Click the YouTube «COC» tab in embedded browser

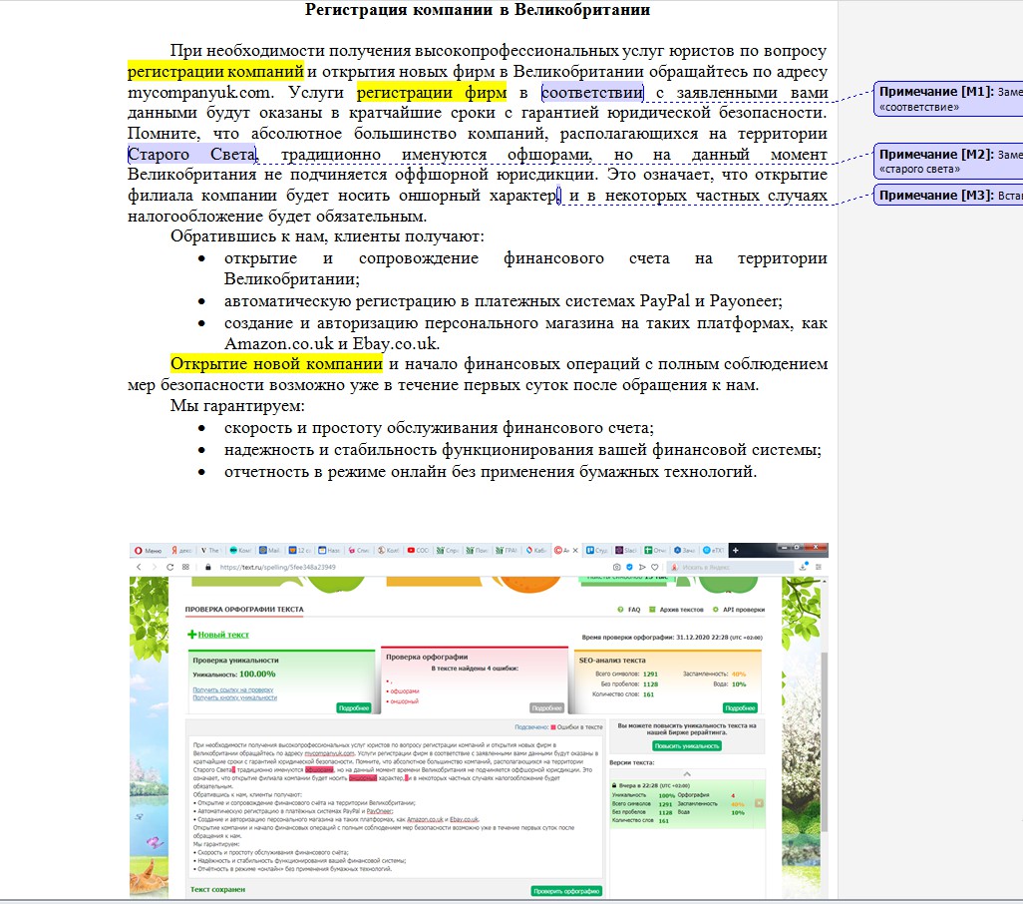tap(418, 550)
